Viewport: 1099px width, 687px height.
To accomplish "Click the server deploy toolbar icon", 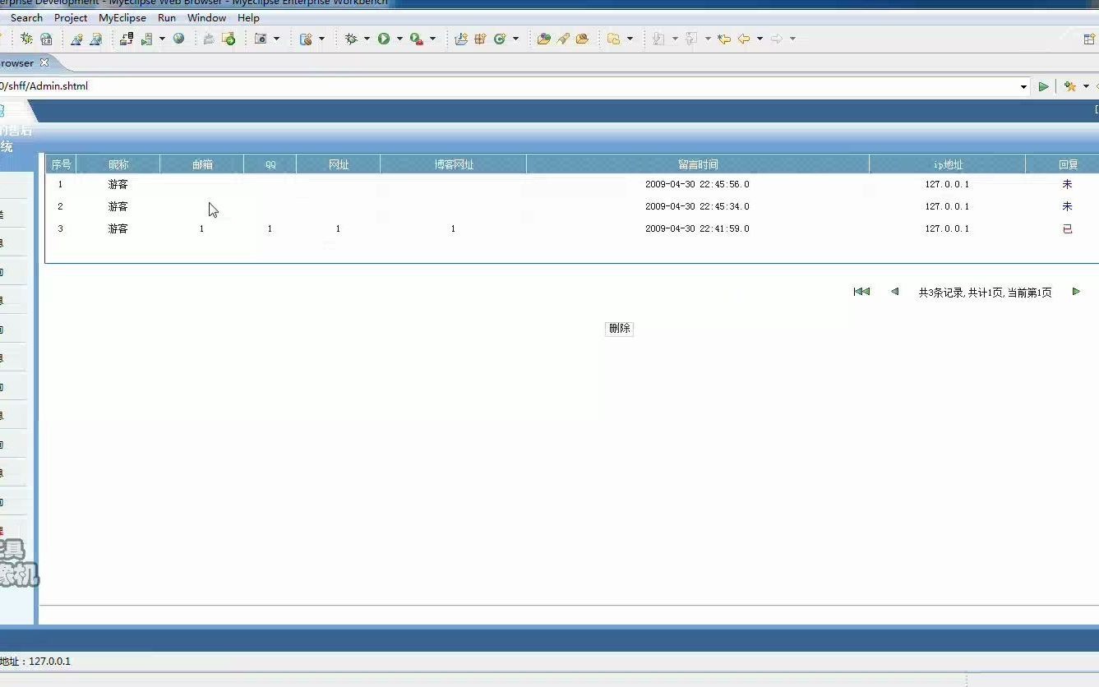I will point(127,39).
